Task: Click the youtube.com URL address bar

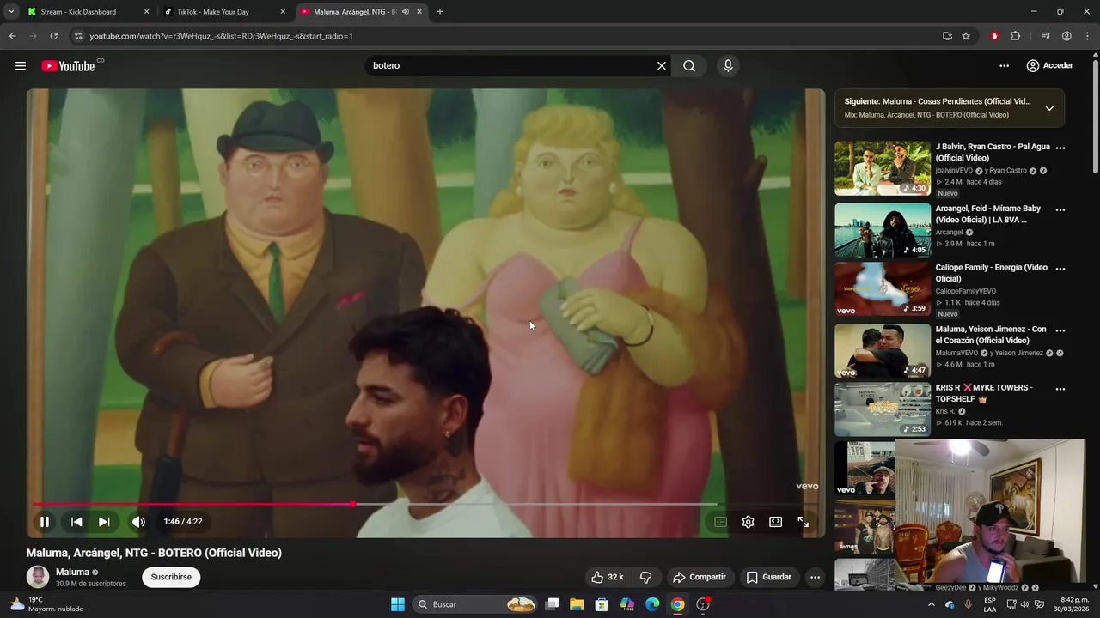Action: tap(507, 36)
